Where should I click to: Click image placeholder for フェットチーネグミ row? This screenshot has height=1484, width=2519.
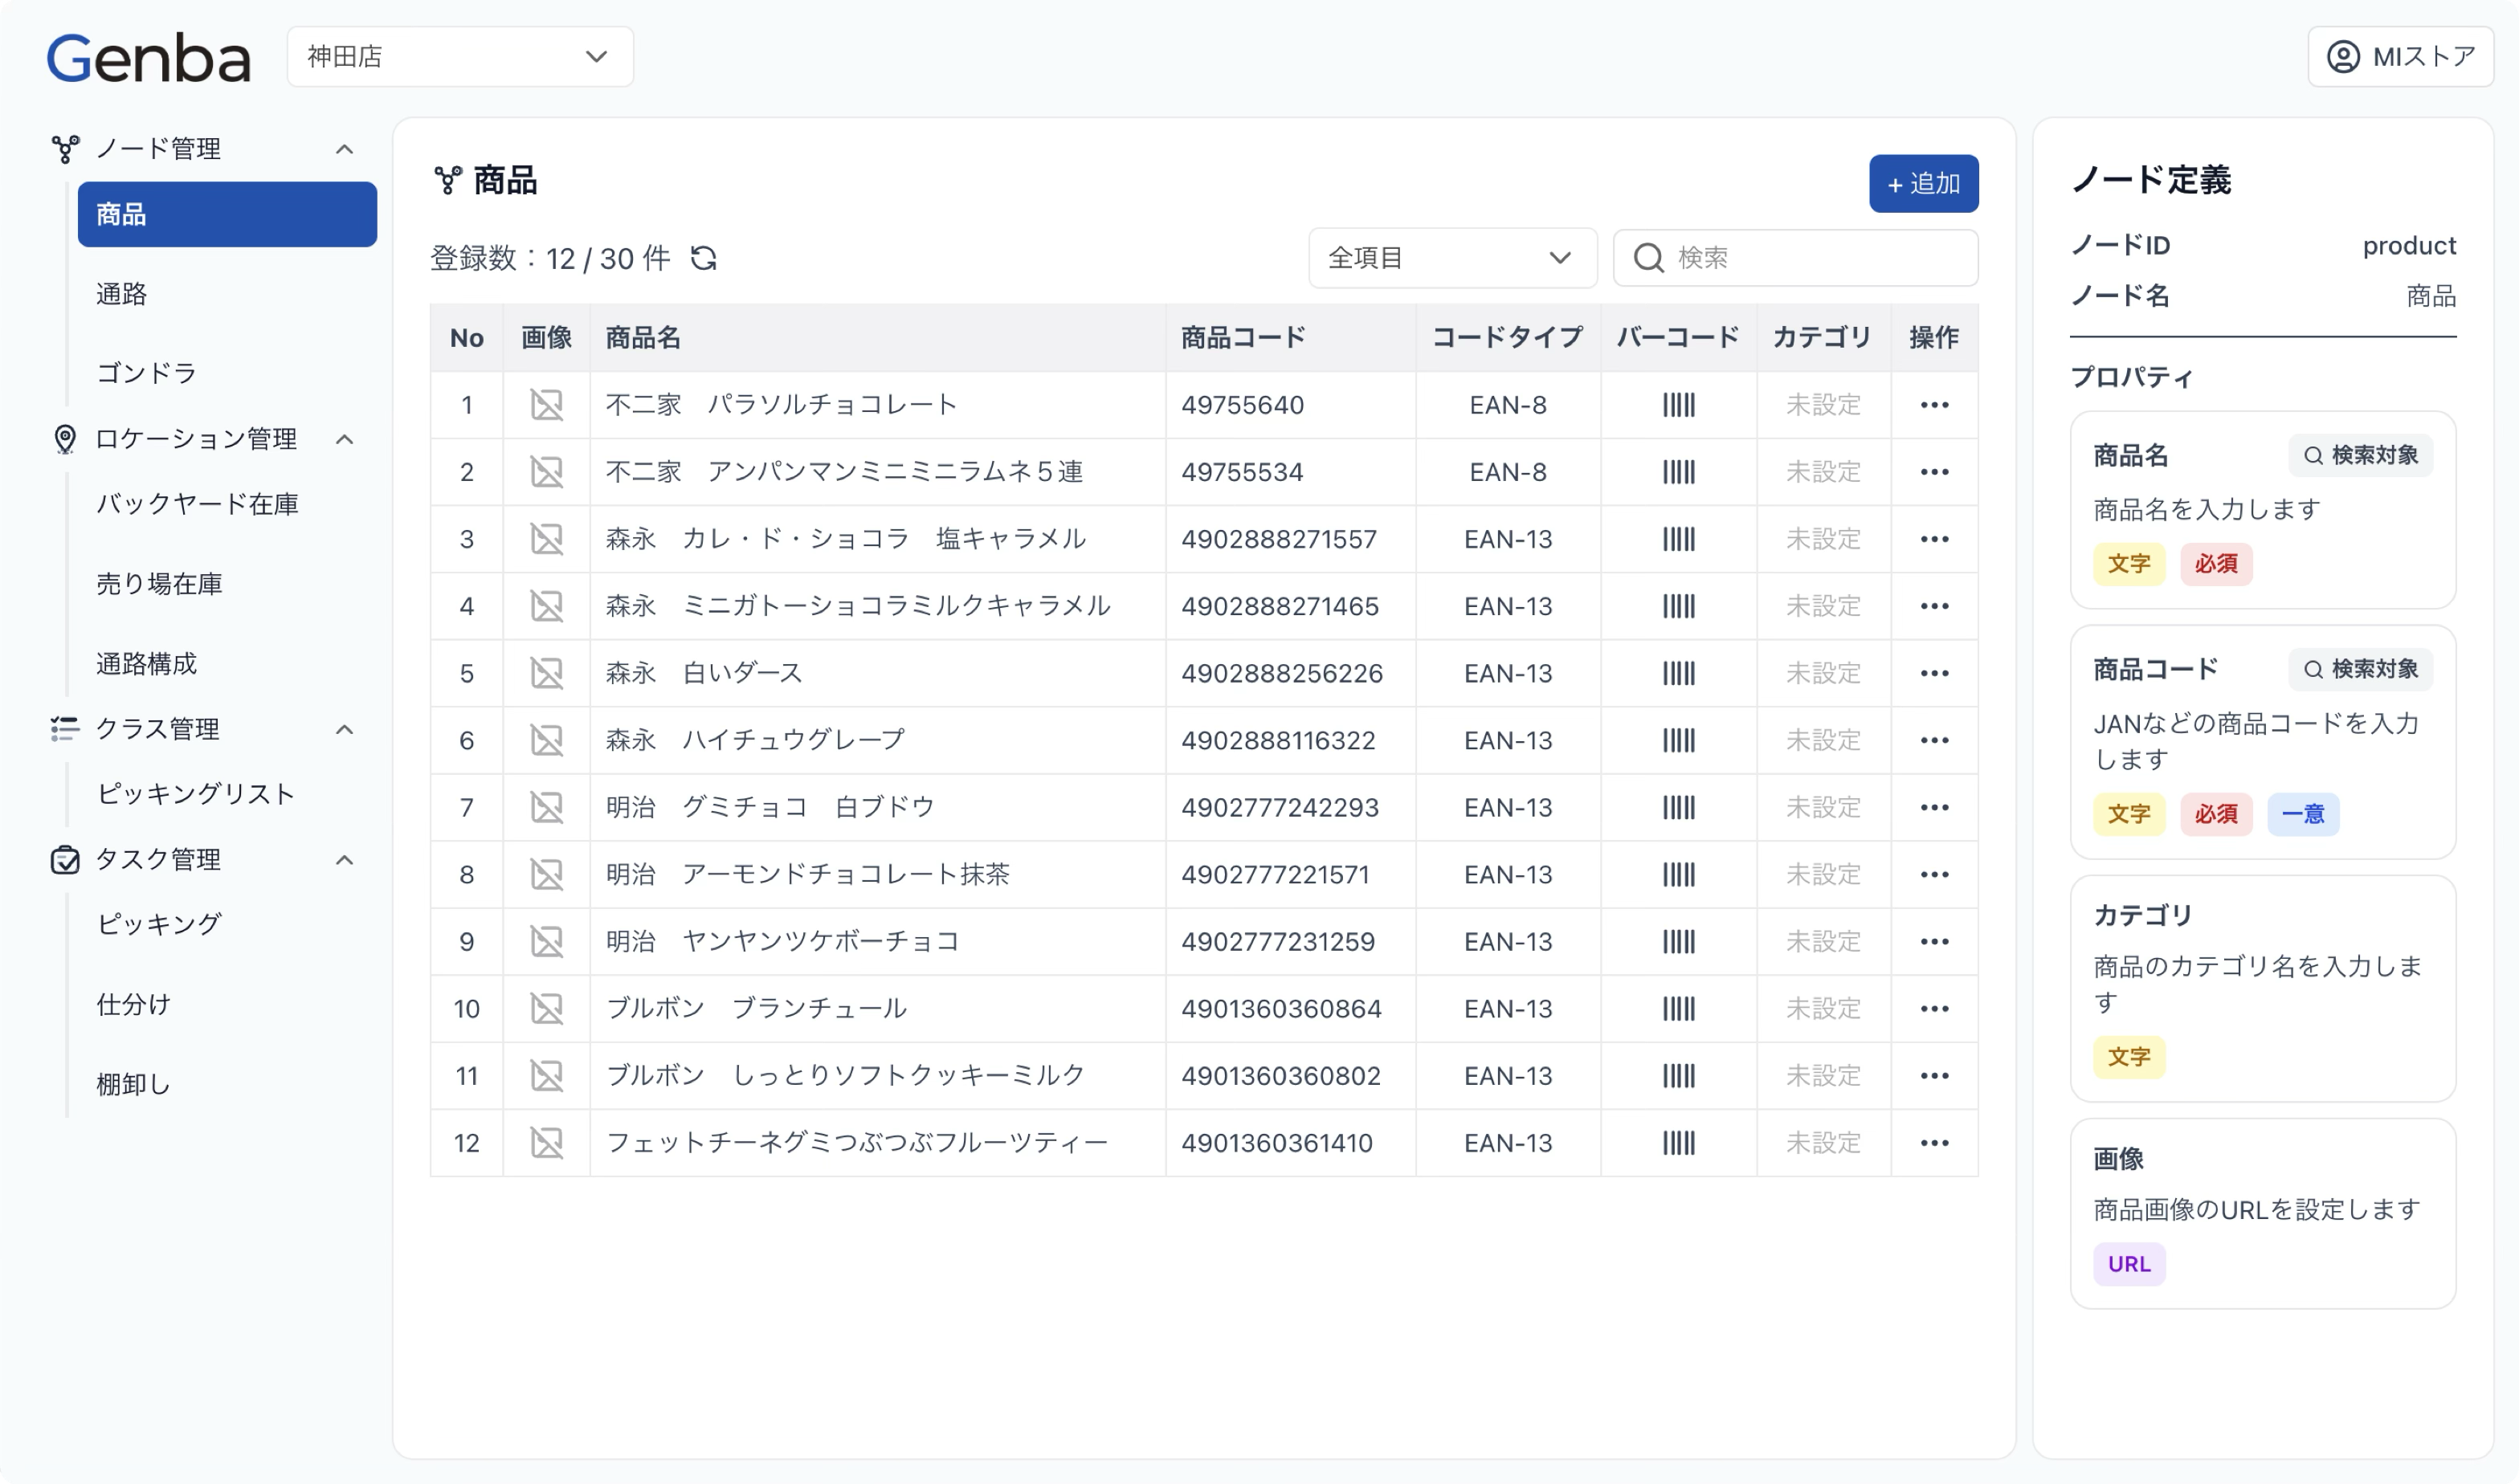(x=546, y=1142)
